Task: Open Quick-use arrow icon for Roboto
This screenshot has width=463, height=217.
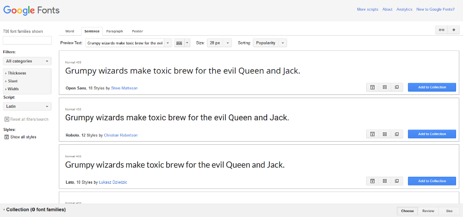Action: (384, 134)
